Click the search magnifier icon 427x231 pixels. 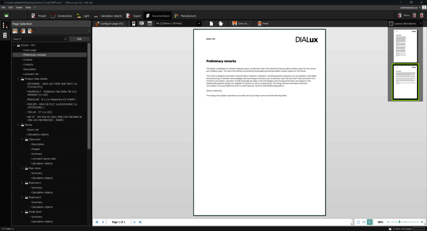pos(65,39)
